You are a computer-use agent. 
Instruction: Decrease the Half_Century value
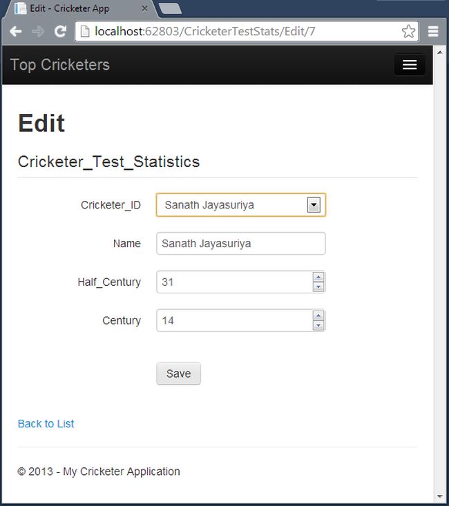point(318,286)
